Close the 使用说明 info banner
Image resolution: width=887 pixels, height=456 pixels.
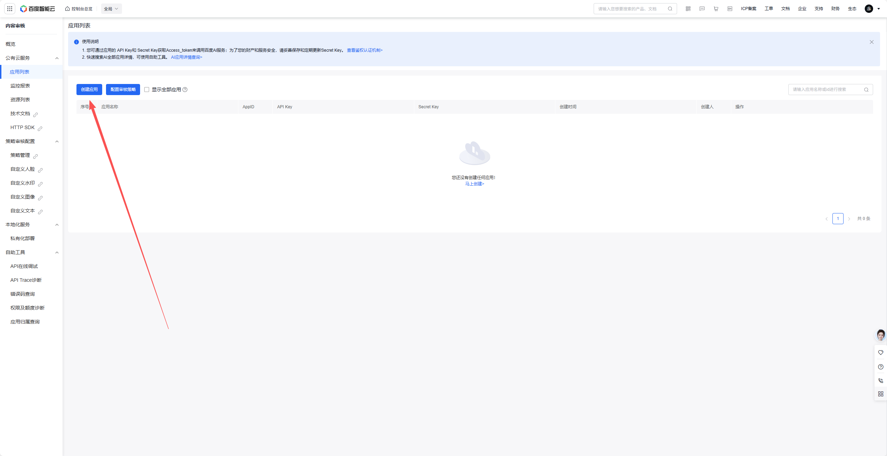pos(871,42)
